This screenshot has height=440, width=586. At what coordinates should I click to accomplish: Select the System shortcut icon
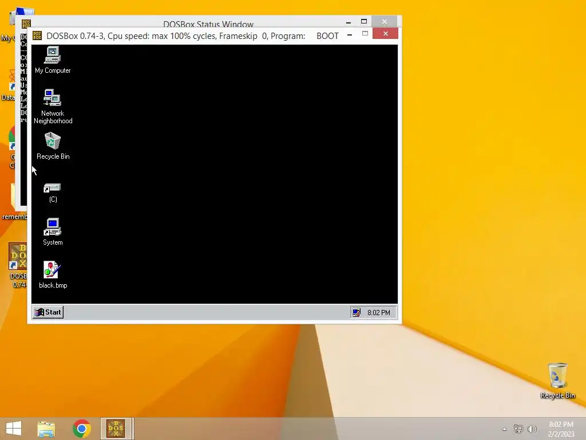[x=53, y=231]
